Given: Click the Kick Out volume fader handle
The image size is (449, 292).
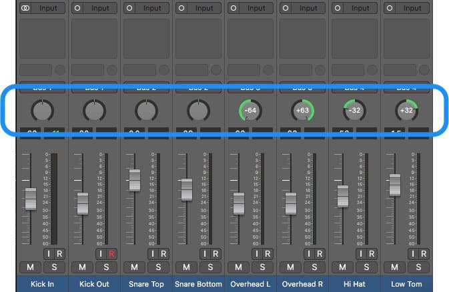Looking at the screenshot, I should (83, 203).
